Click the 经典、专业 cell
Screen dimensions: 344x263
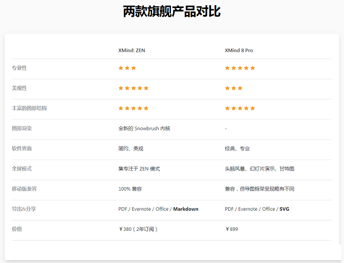pos(237,149)
